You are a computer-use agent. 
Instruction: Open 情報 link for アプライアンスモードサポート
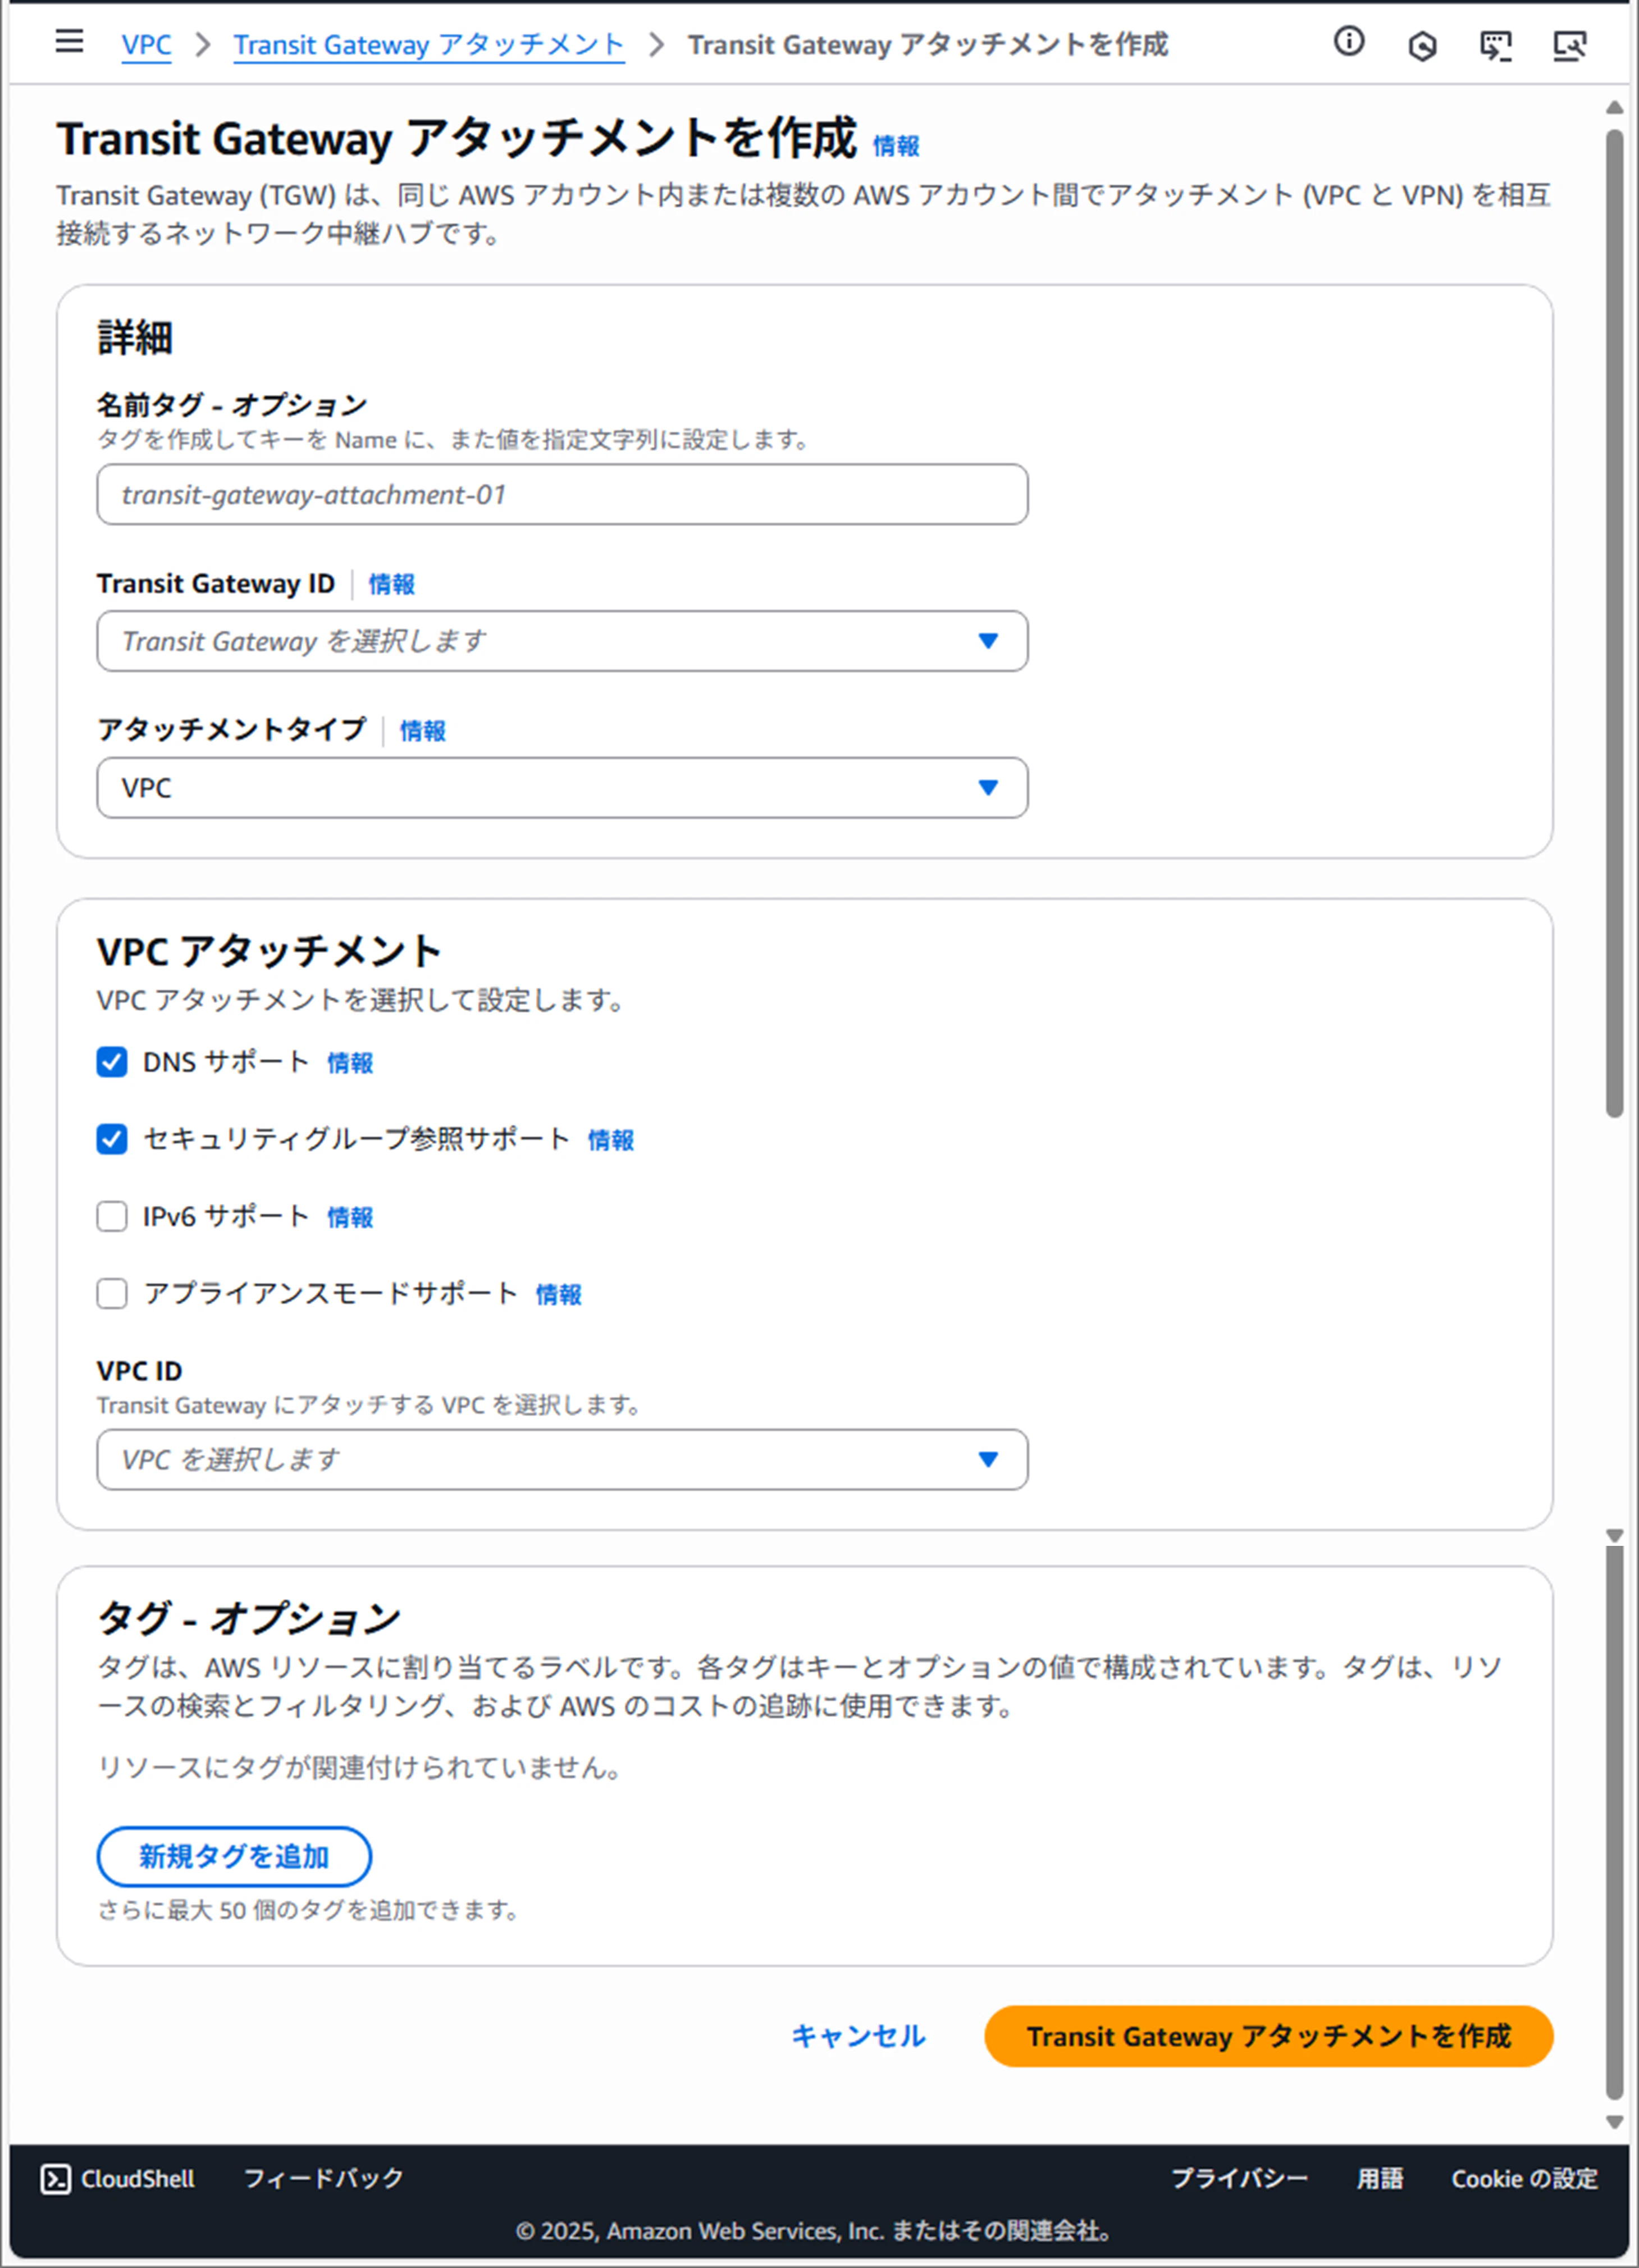(x=559, y=1295)
